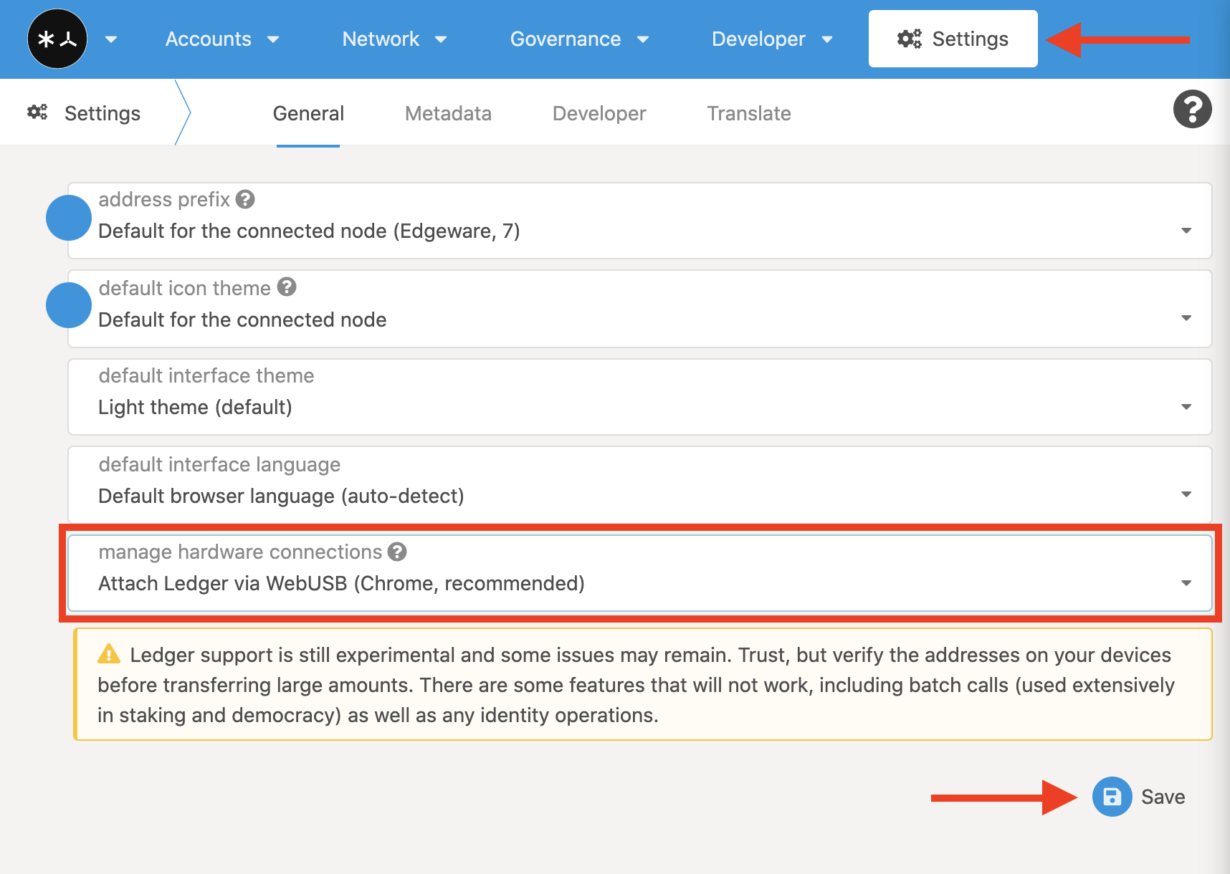This screenshot has width=1230, height=874.
Task: Switch to the Translate tab
Action: pos(749,113)
